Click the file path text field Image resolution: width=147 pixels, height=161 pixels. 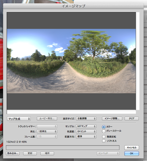coord(63,148)
